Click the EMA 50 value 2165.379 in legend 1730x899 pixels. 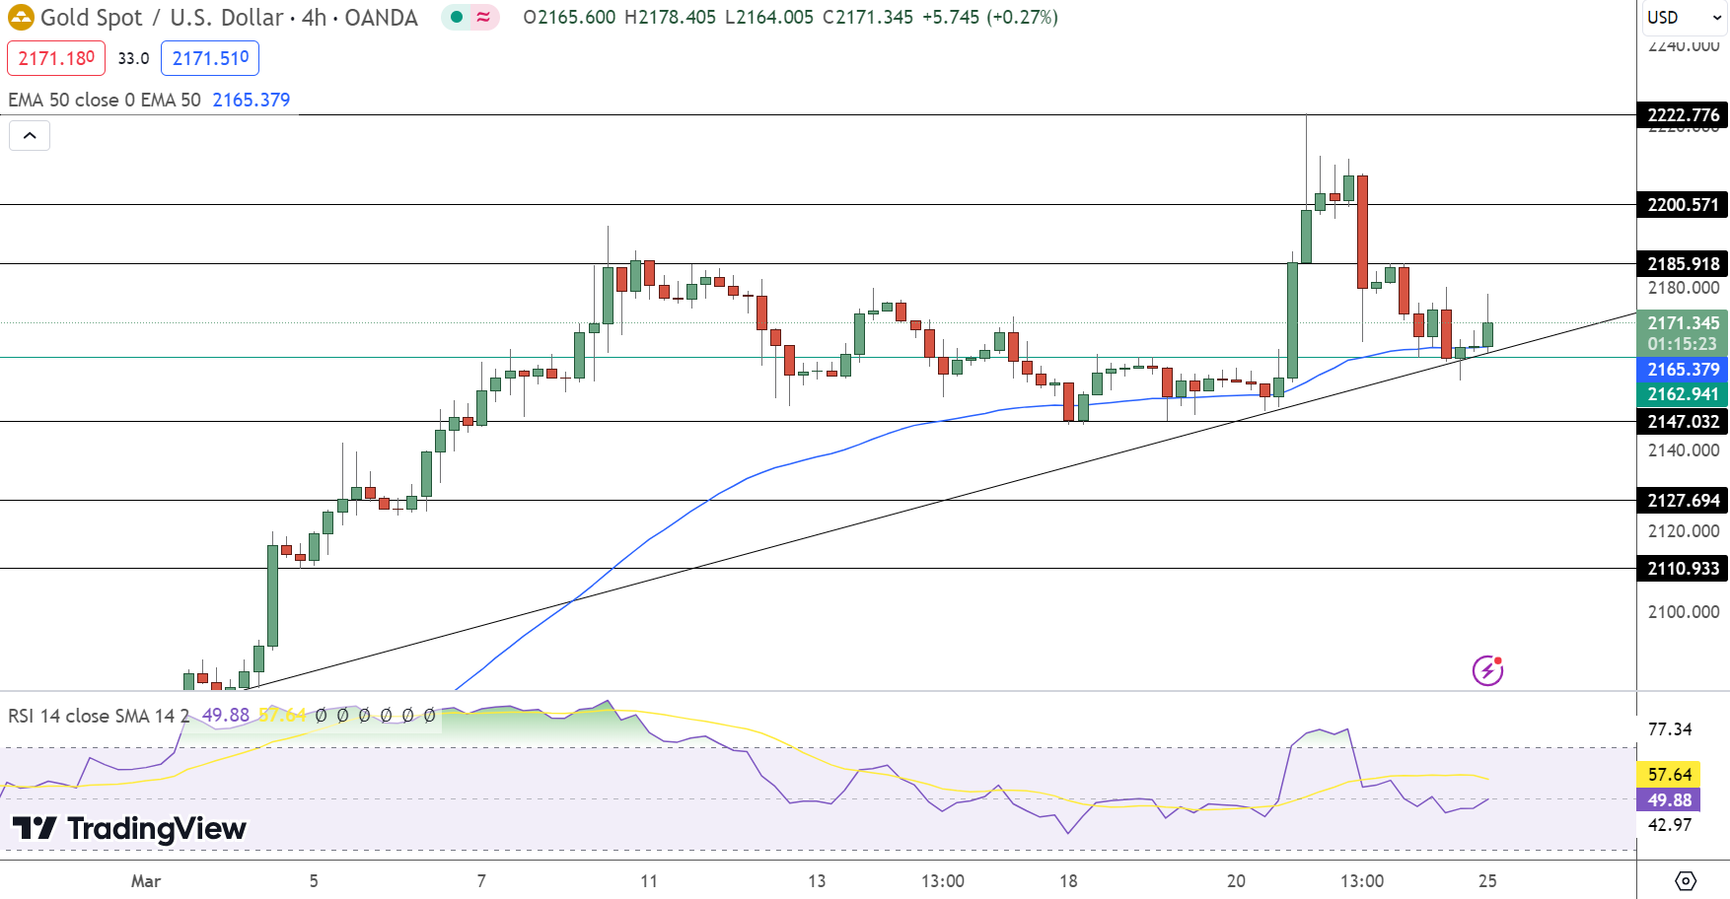pyautogui.click(x=252, y=100)
